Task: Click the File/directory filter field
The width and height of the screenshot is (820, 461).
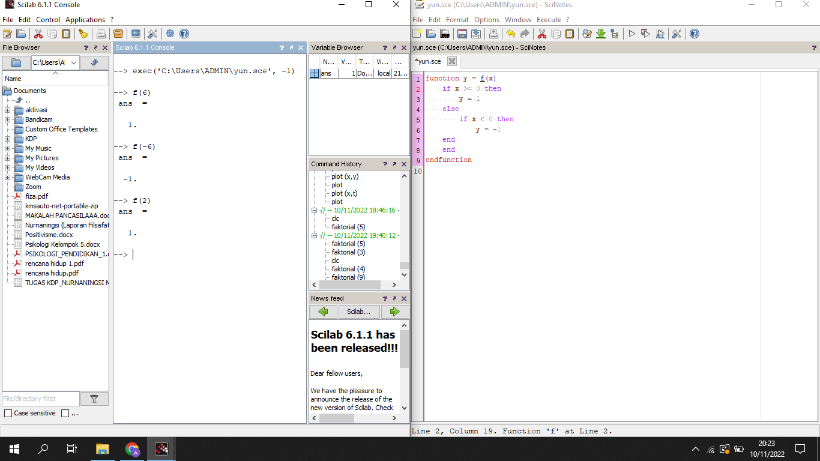Action: (41, 399)
